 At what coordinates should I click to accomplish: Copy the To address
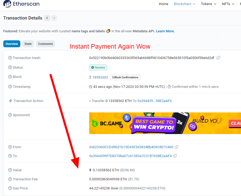click(175, 156)
